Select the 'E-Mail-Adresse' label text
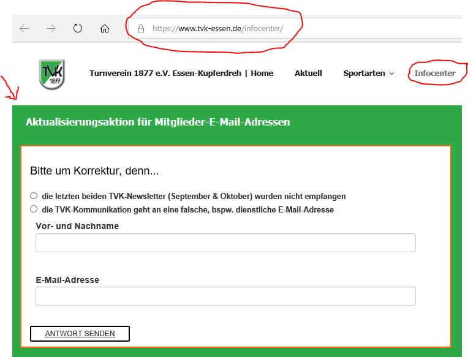 [67, 280]
